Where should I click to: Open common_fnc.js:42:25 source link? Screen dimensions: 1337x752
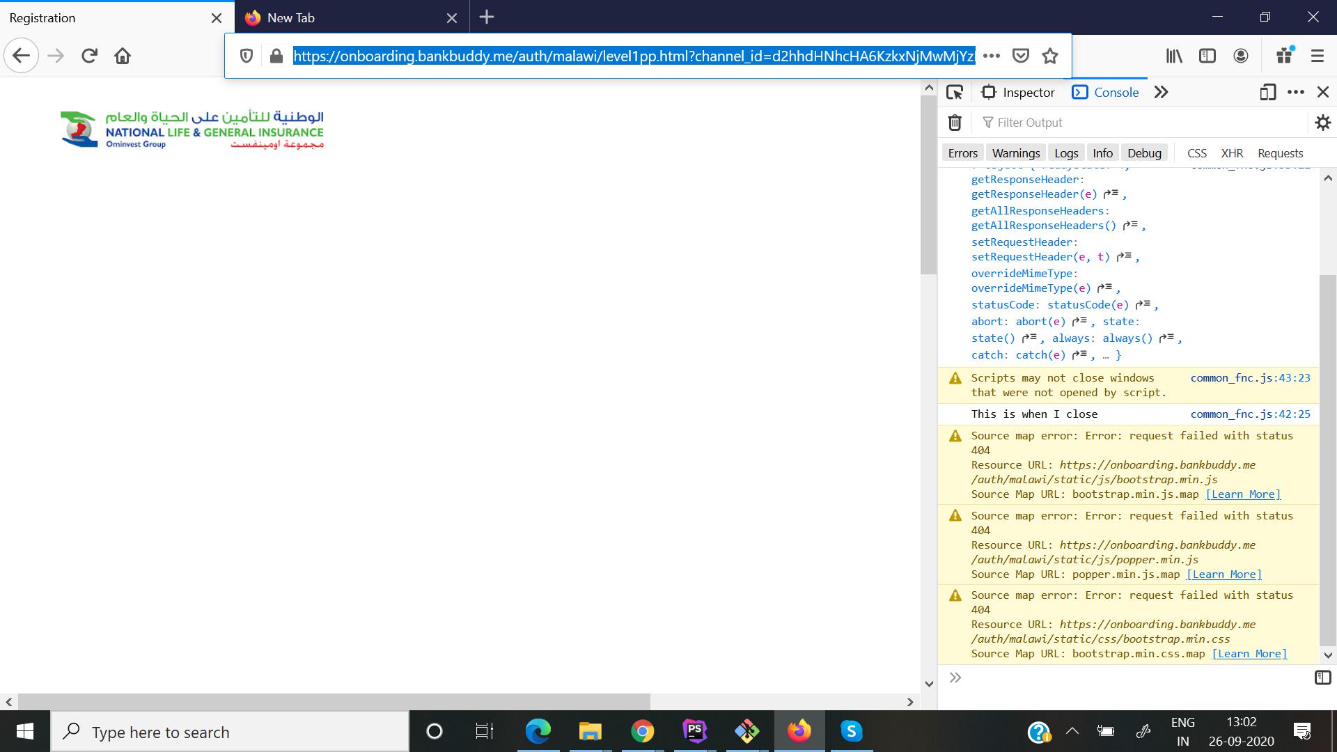(x=1250, y=414)
